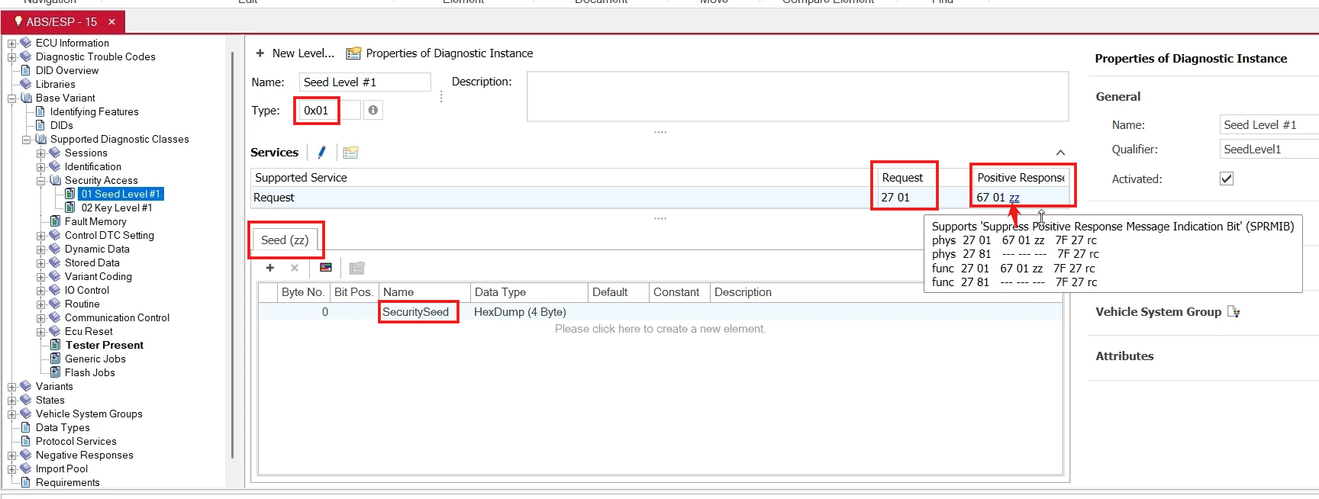Click the 02 Key Level #1 green document icon

pyautogui.click(x=69, y=208)
